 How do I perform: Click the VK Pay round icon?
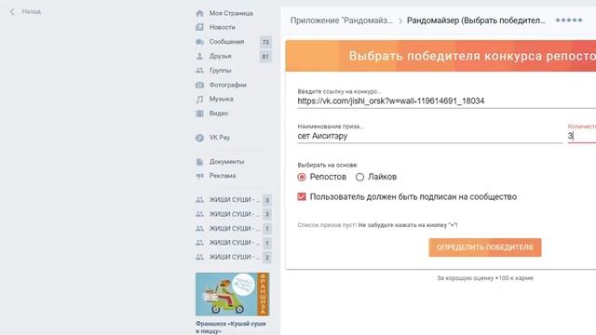click(199, 138)
